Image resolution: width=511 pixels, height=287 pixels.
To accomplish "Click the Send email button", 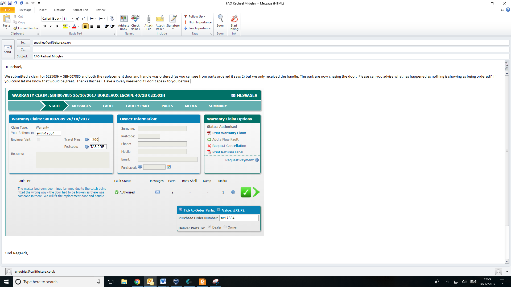I will (x=7, y=49).
